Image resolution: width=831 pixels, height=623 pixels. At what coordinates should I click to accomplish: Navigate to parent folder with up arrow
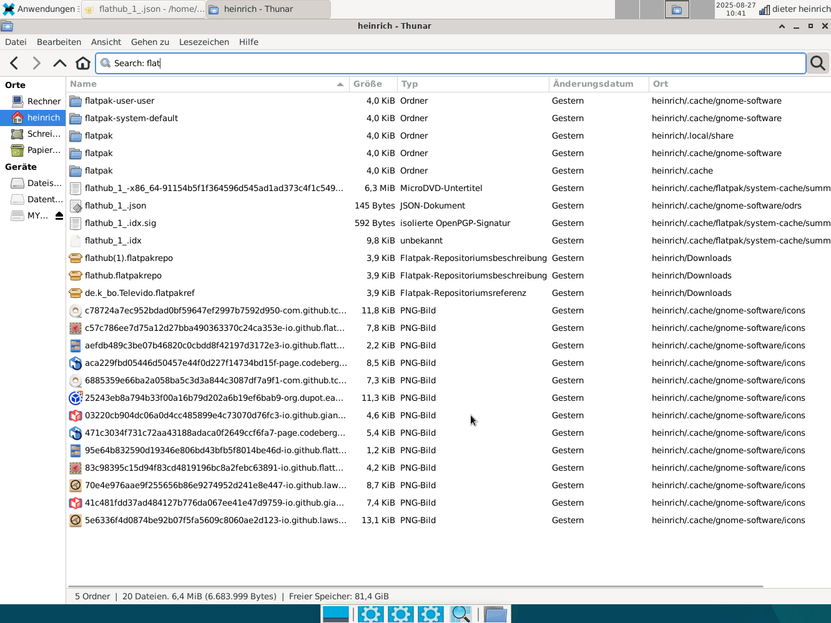pos(60,63)
